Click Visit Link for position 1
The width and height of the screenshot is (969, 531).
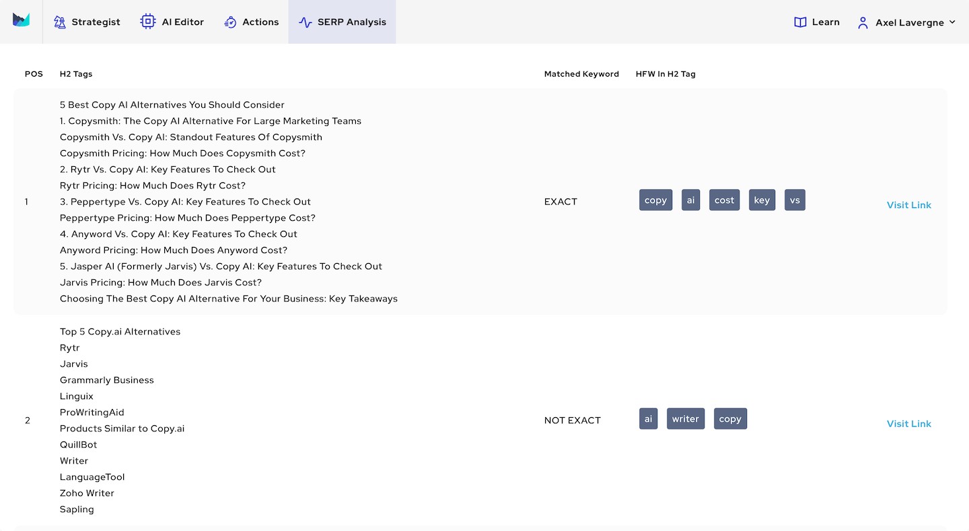908,205
